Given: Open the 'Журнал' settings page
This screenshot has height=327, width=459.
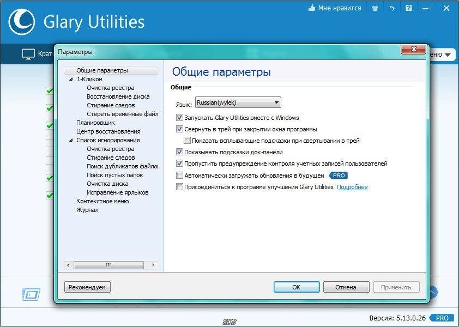Looking at the screenshot, I should [87, 210].
